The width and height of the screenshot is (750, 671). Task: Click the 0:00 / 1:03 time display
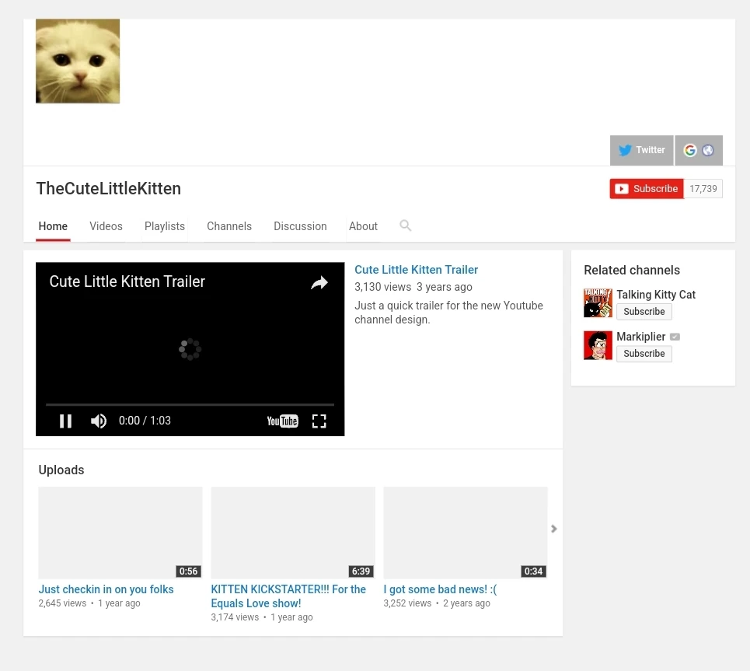[145, 421]
